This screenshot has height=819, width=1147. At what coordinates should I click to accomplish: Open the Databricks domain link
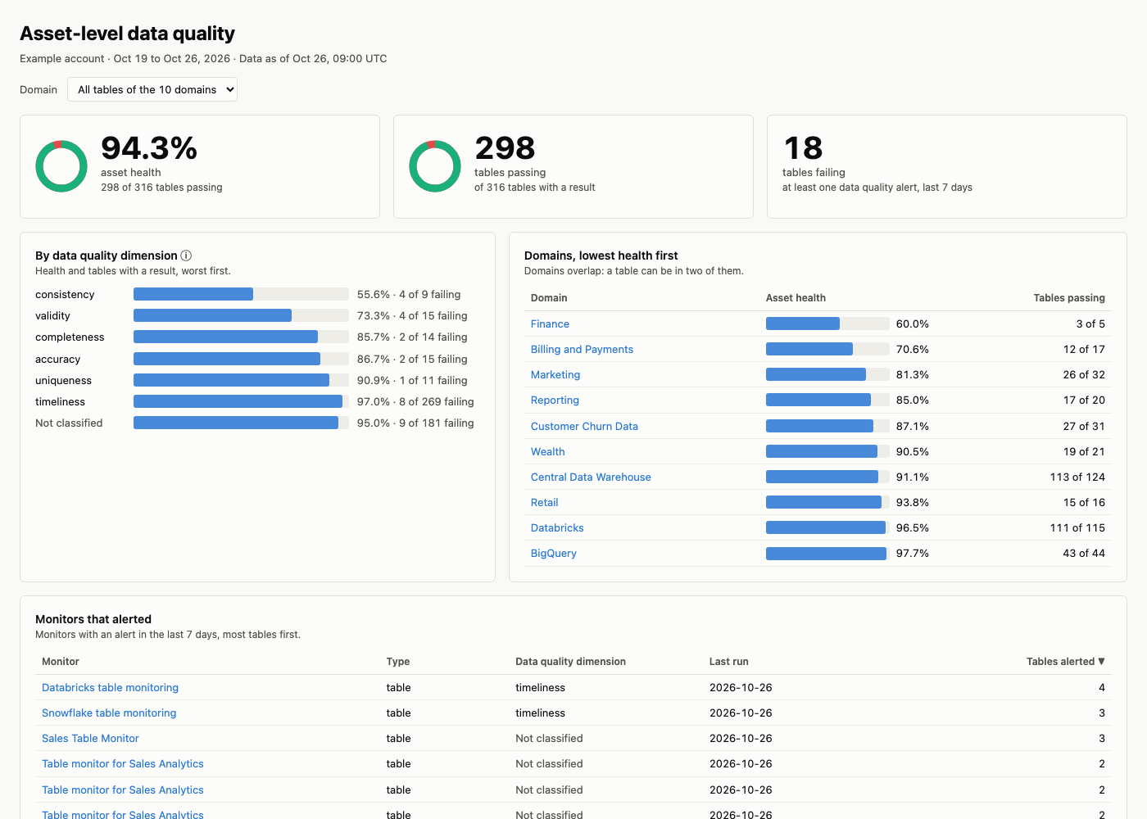557,528
